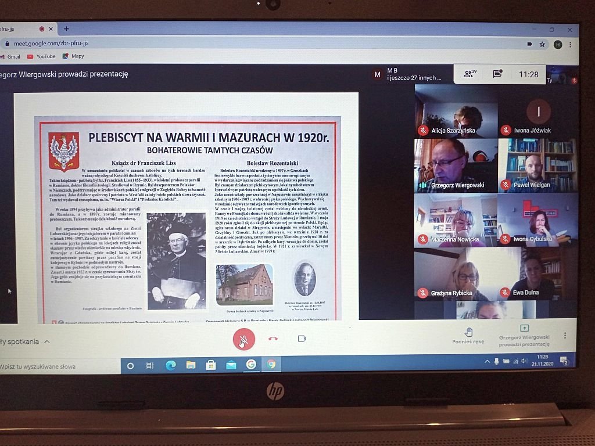Switch to Chrome on the taskbar
This screenshot has height=446, width=595.
coord(271,365)
